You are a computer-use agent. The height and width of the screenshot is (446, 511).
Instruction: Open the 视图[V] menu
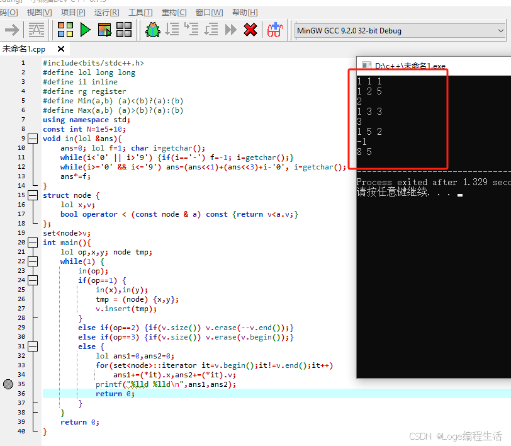(39, 13)
